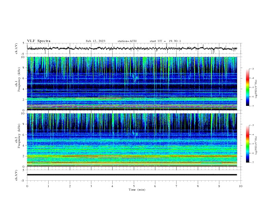Click time axis tick label "1"
Screen dimensions: 271x209
pos(48,186)
